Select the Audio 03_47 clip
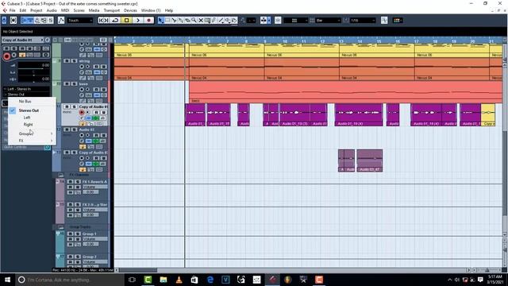This screenshot has height=286, width=508. tap(370, 160)
